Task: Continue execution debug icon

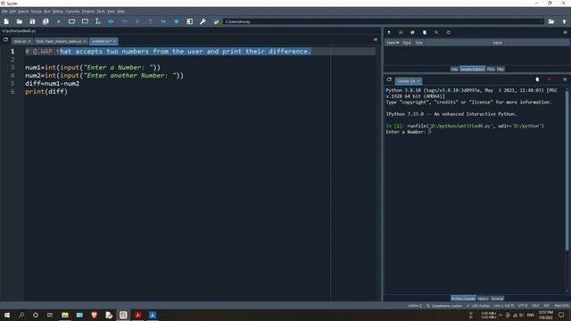Action: pyautogui.click(x=163, y=21)
